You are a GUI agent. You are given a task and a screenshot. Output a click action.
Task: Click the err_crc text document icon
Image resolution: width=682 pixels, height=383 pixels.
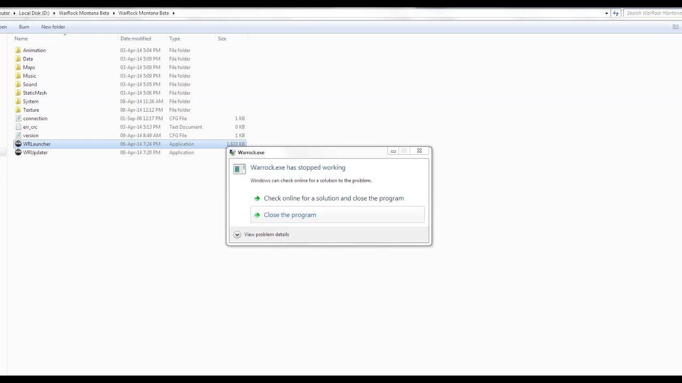coord(18,127)
